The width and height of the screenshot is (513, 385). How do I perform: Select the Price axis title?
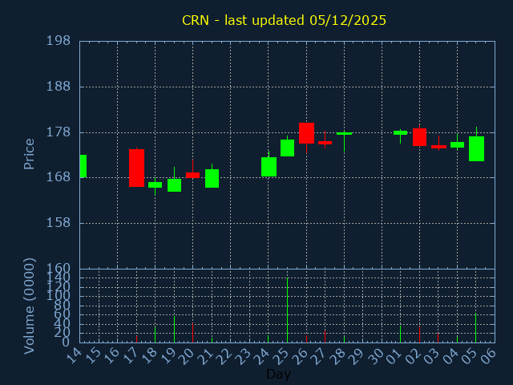click(29, 154)
